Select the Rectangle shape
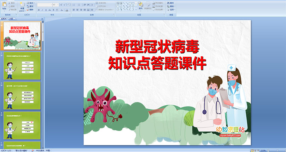The height and width of the screenshot is (152, 286). point(130,3)
